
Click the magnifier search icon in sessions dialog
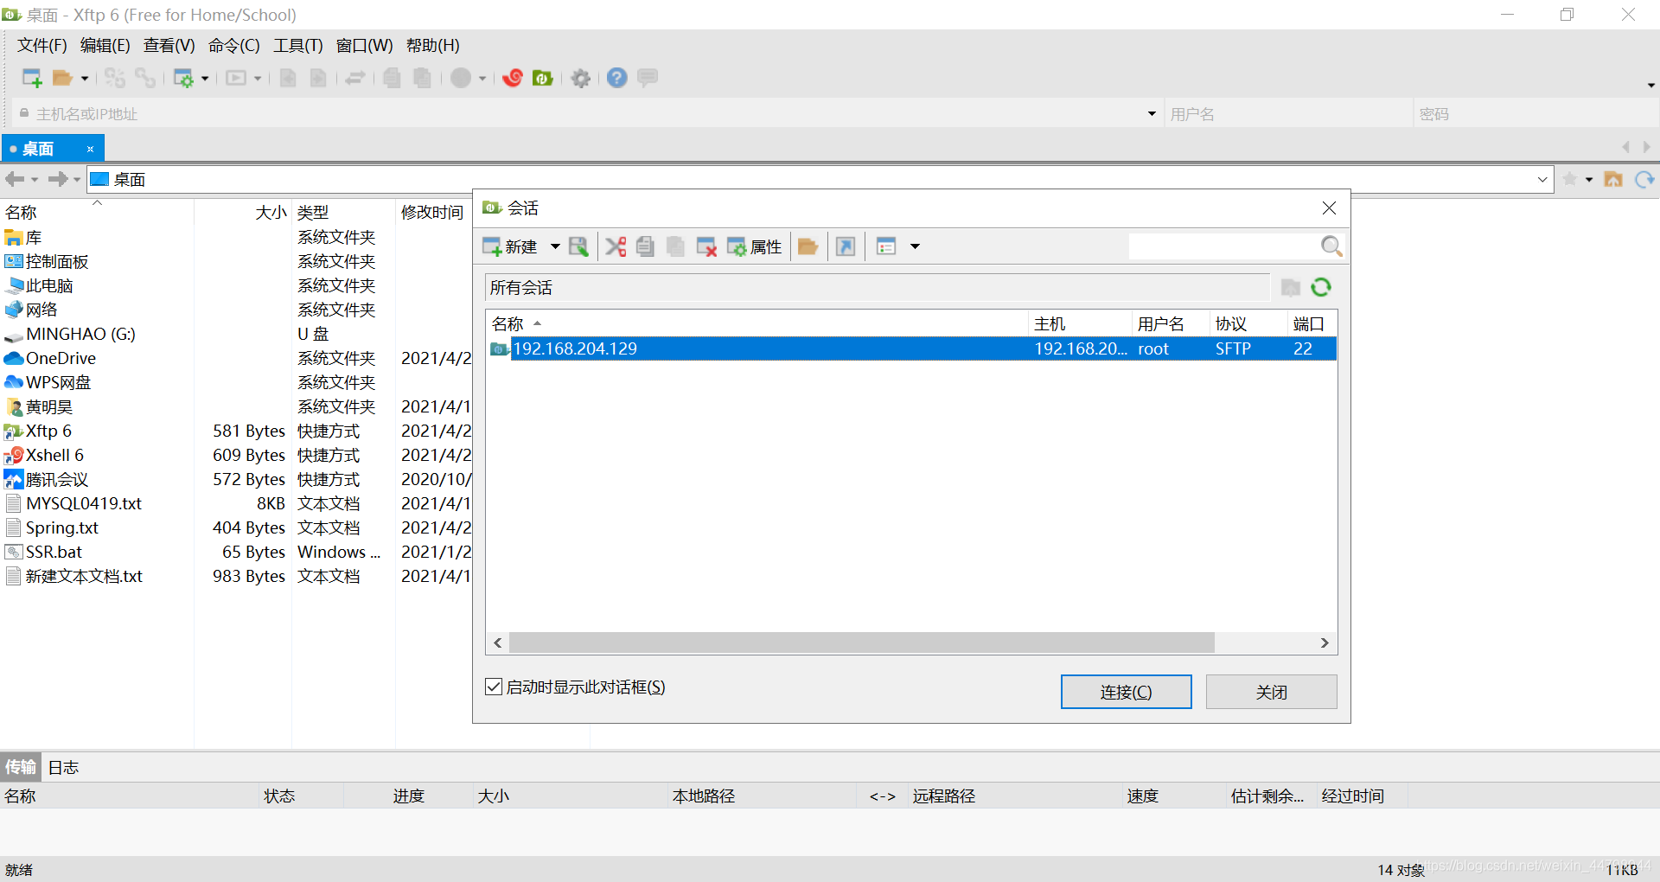coord(1331,246)
